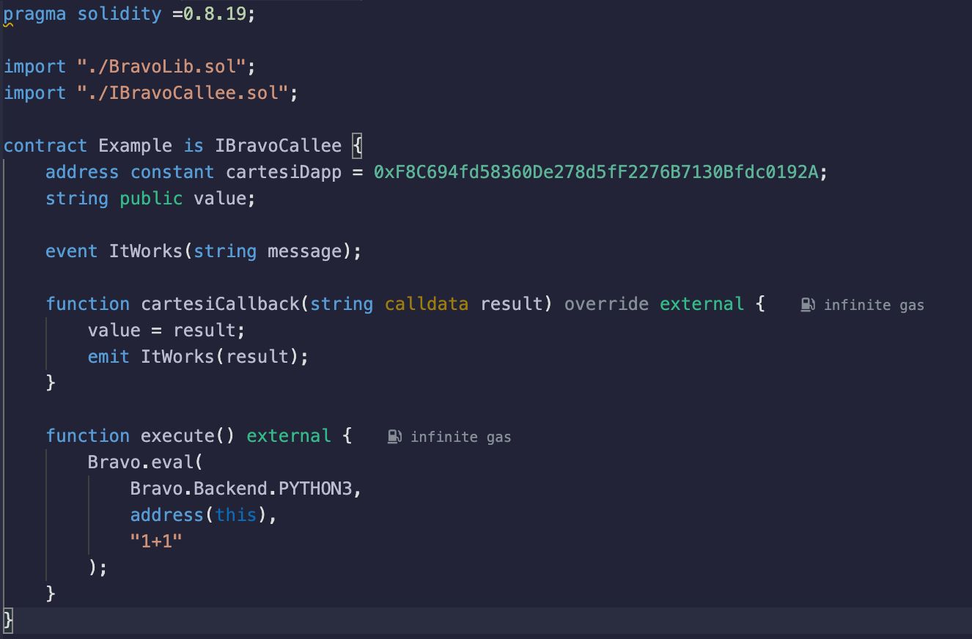Click the cartesiCallback function name
This screenshot has width=972, height=639.
(220, 304)
